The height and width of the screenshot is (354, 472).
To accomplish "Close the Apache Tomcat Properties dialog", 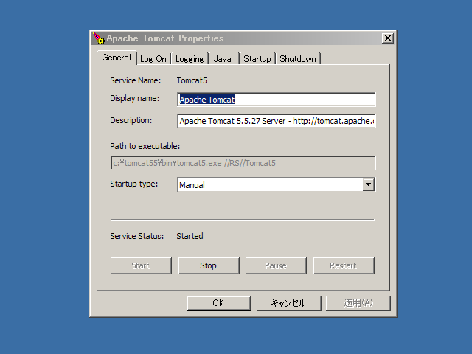I will click(x=388, y=38).
